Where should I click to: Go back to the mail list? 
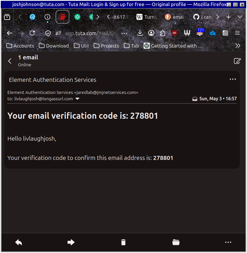(x=10, y=61)
